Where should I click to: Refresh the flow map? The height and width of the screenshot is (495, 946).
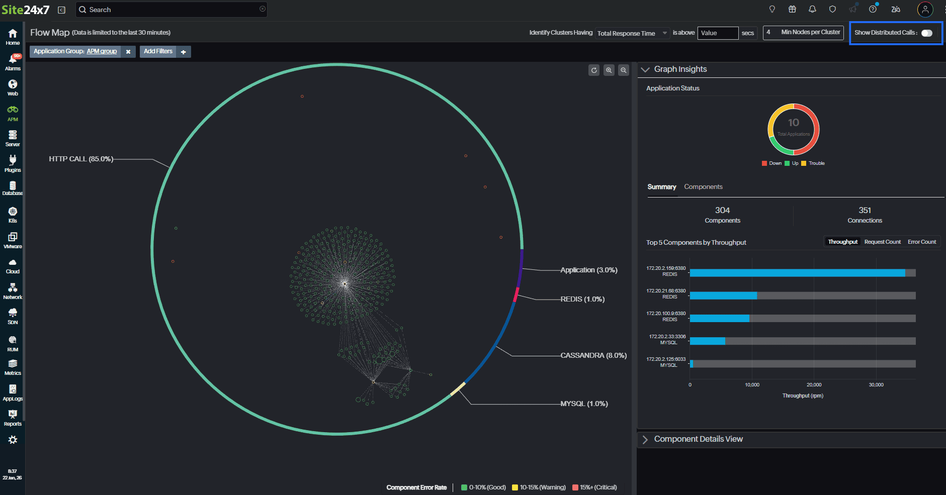tap(594, 70)
